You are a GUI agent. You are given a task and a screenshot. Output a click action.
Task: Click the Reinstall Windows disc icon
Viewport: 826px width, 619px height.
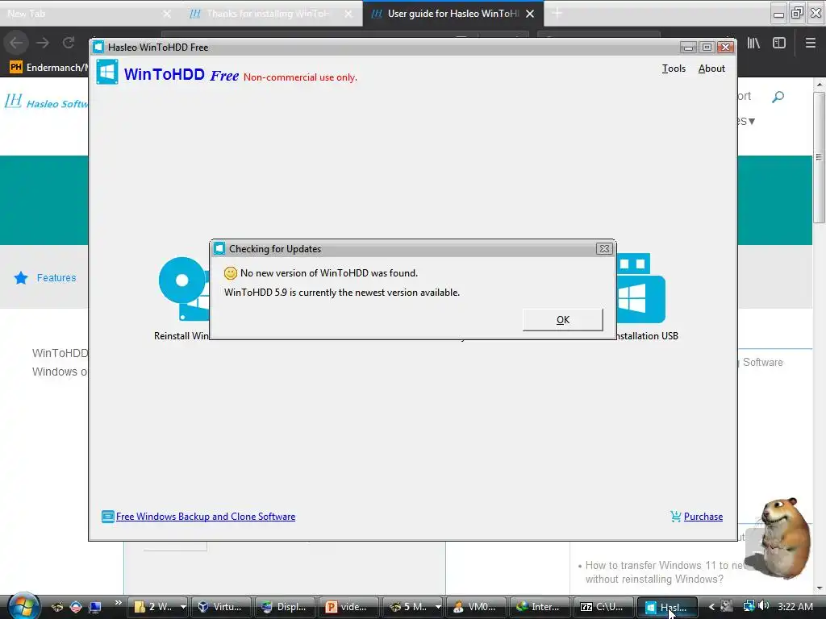click(x=183, y=289)
